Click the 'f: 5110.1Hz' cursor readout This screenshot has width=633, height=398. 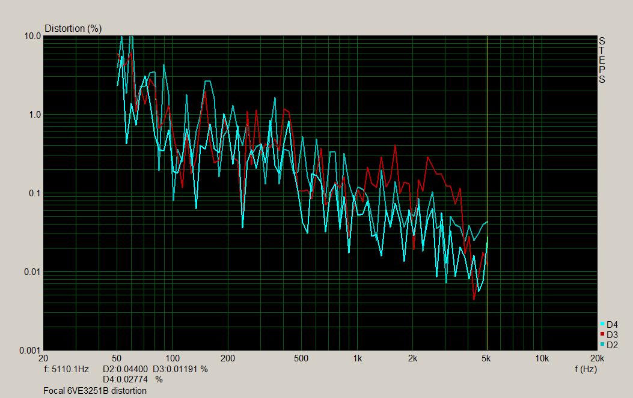tap(67, 369)
